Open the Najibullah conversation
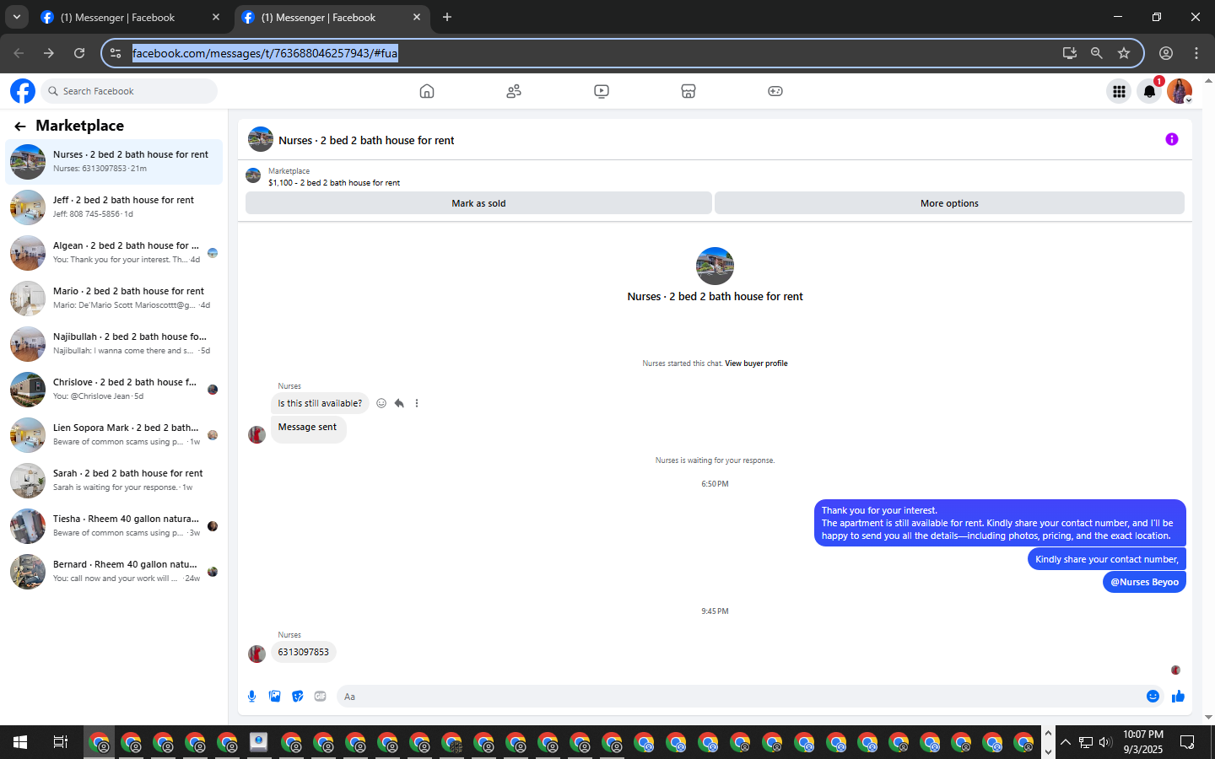The image size is (1215, 759). pos(114,344)
